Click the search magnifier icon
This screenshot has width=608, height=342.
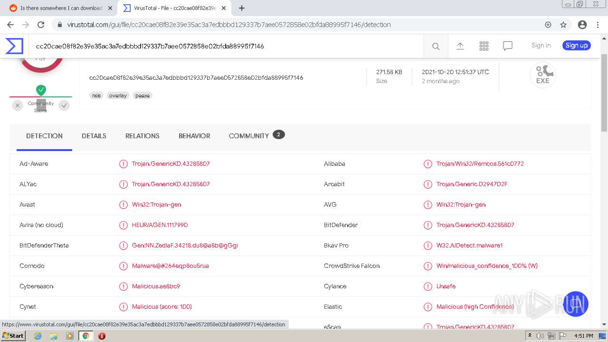(x=436, y=46)
